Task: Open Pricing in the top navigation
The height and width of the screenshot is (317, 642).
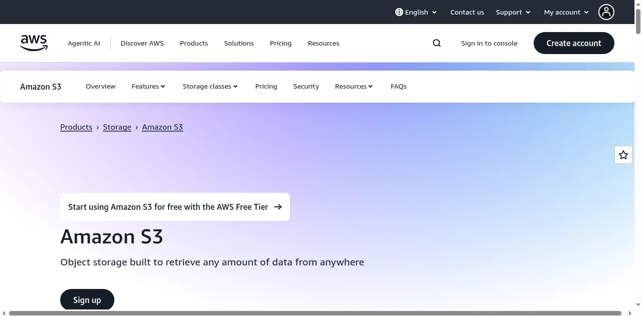Action: pos(280,43)
